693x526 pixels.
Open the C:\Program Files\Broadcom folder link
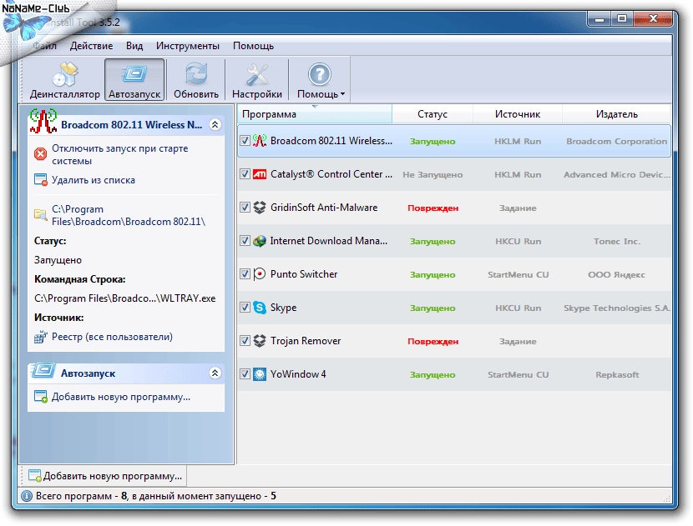tap(129, 215)
